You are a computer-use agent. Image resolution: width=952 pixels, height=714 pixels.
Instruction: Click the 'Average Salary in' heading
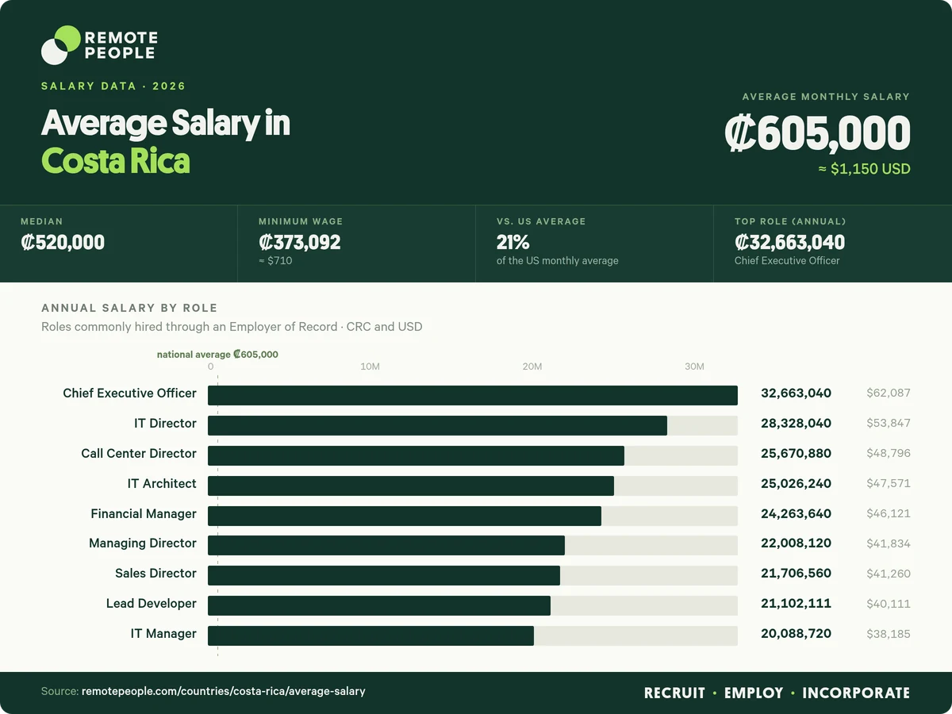coord(166,124)
